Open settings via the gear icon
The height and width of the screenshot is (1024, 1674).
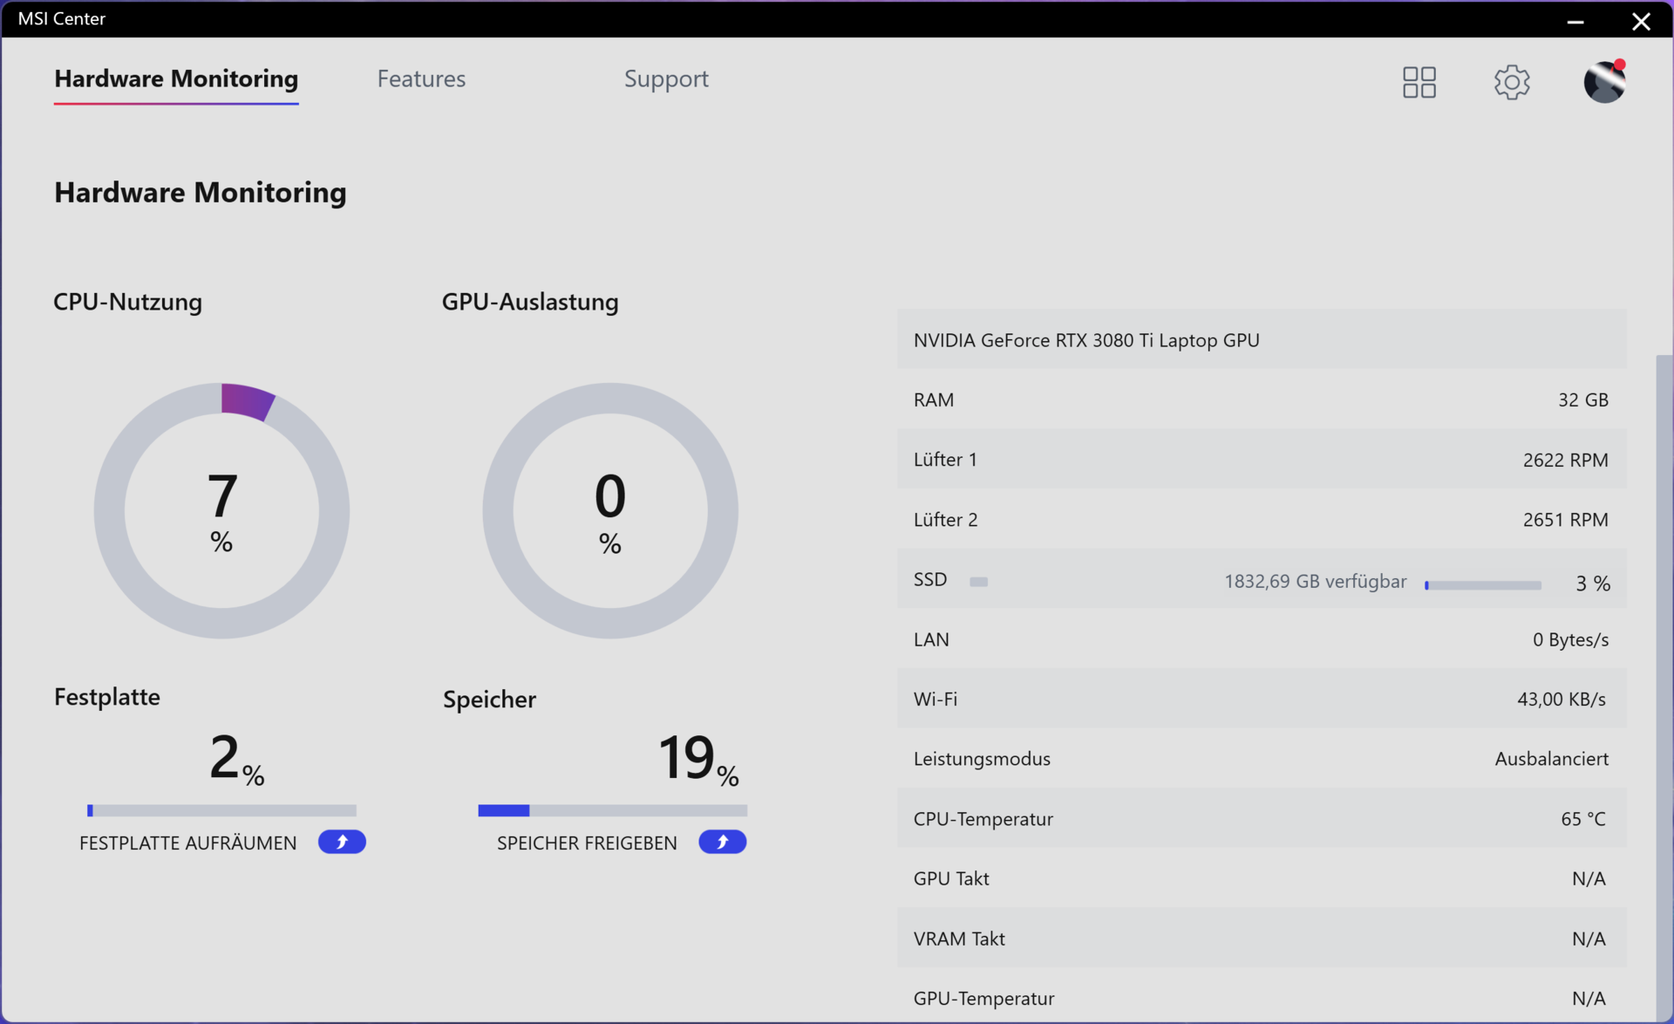pos(1511,82)
